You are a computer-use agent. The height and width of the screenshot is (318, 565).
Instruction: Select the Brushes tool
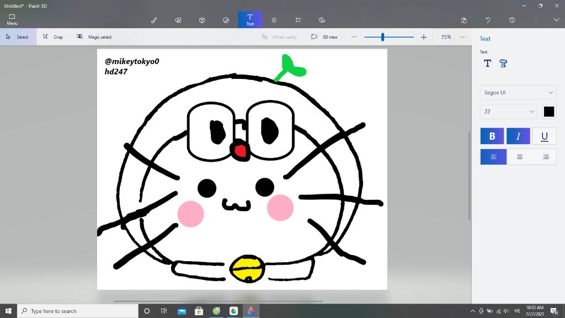tap(154, 20)
